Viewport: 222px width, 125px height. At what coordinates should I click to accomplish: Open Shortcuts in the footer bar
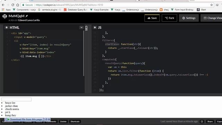point(75,122)
